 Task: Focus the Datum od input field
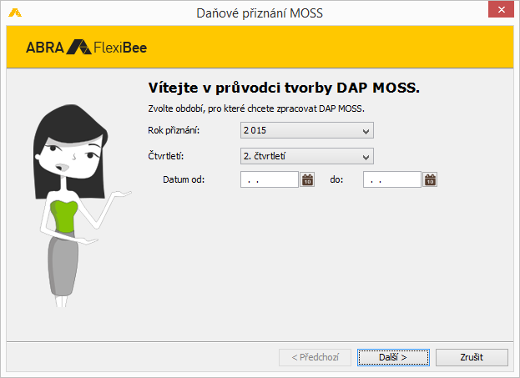(270, 179)
